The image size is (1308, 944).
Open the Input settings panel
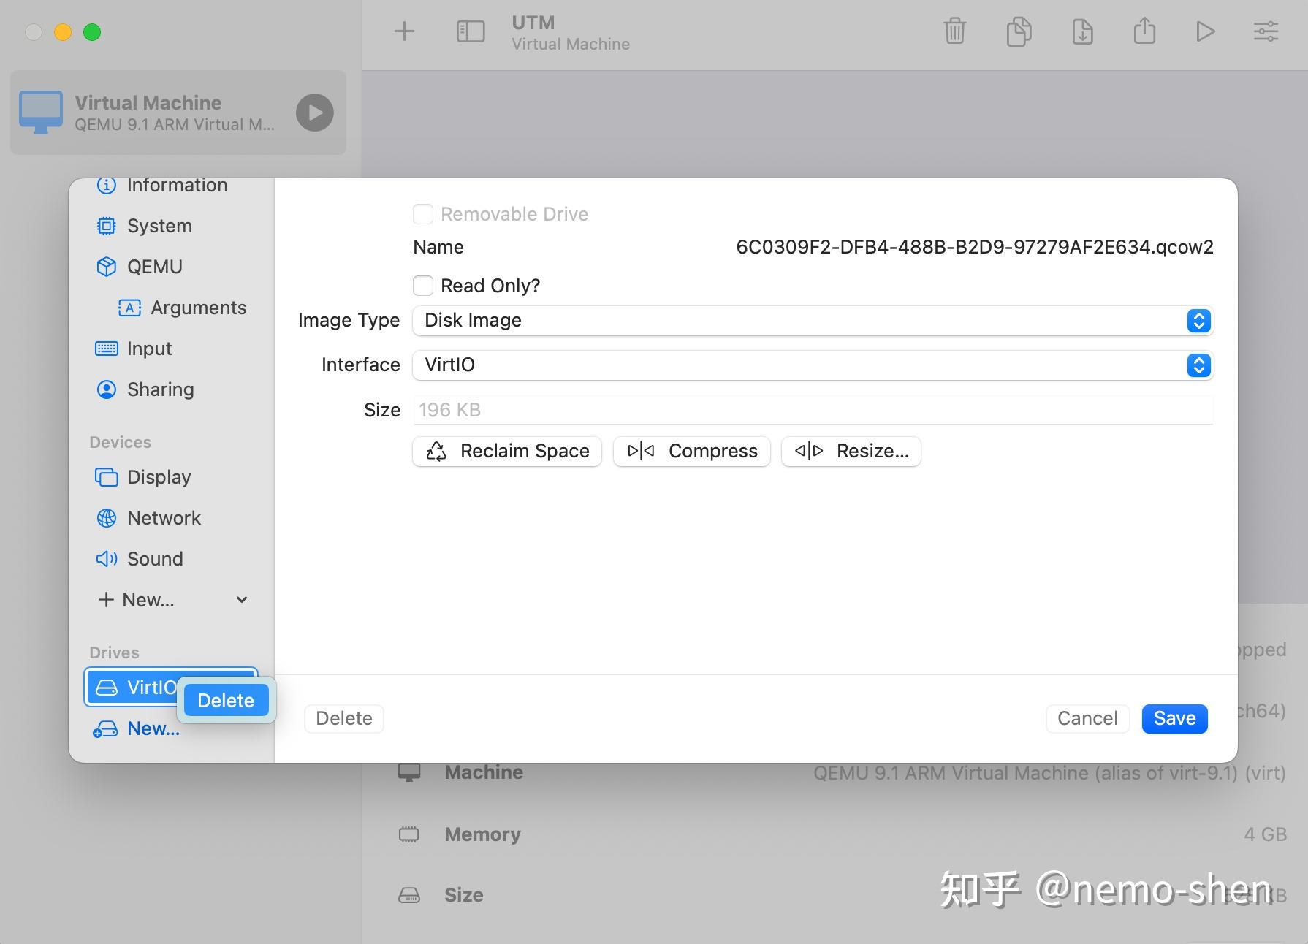[148, 349]
